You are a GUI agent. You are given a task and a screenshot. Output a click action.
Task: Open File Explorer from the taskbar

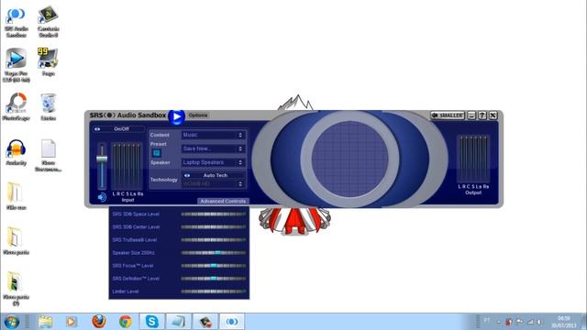coord(45,322)
